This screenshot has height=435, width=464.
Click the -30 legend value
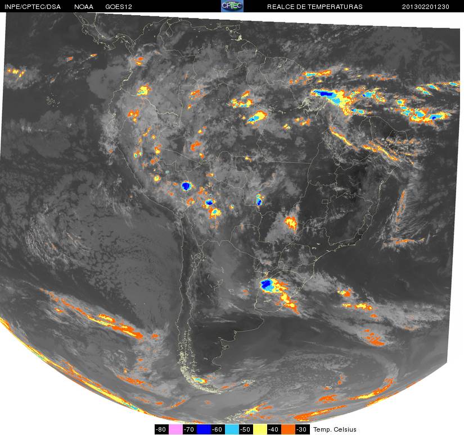pyautogui.click(x=303, y=429)
